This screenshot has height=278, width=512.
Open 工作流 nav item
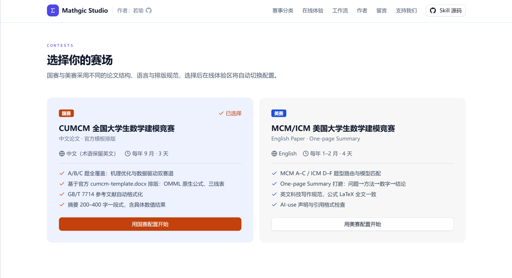[x=340, y=10]
